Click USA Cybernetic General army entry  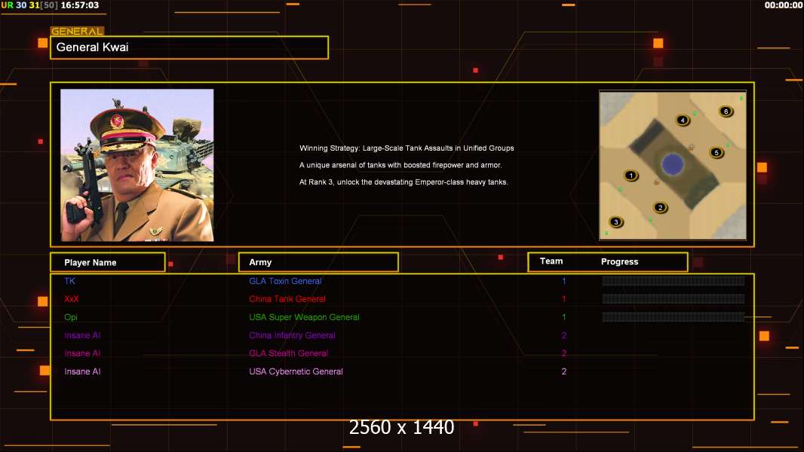[x=296, y=371]
